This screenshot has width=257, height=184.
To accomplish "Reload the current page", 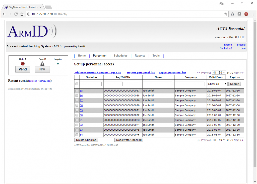I will pyautogui.click(x=16, y=14).
